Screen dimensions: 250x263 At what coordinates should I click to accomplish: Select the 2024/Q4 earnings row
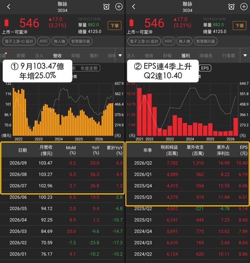[188, 231]
